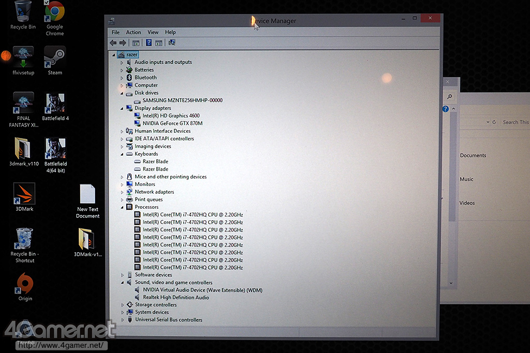Open the 3dmark_v110 folder icon
Screen dimensions: 530x353
pyautogui.click(x=24, y=152)
